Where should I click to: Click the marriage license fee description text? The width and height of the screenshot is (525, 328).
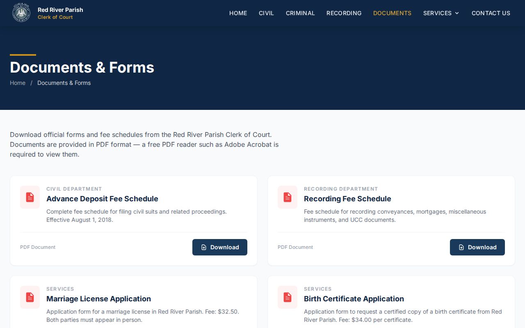(x=143, y=316)
